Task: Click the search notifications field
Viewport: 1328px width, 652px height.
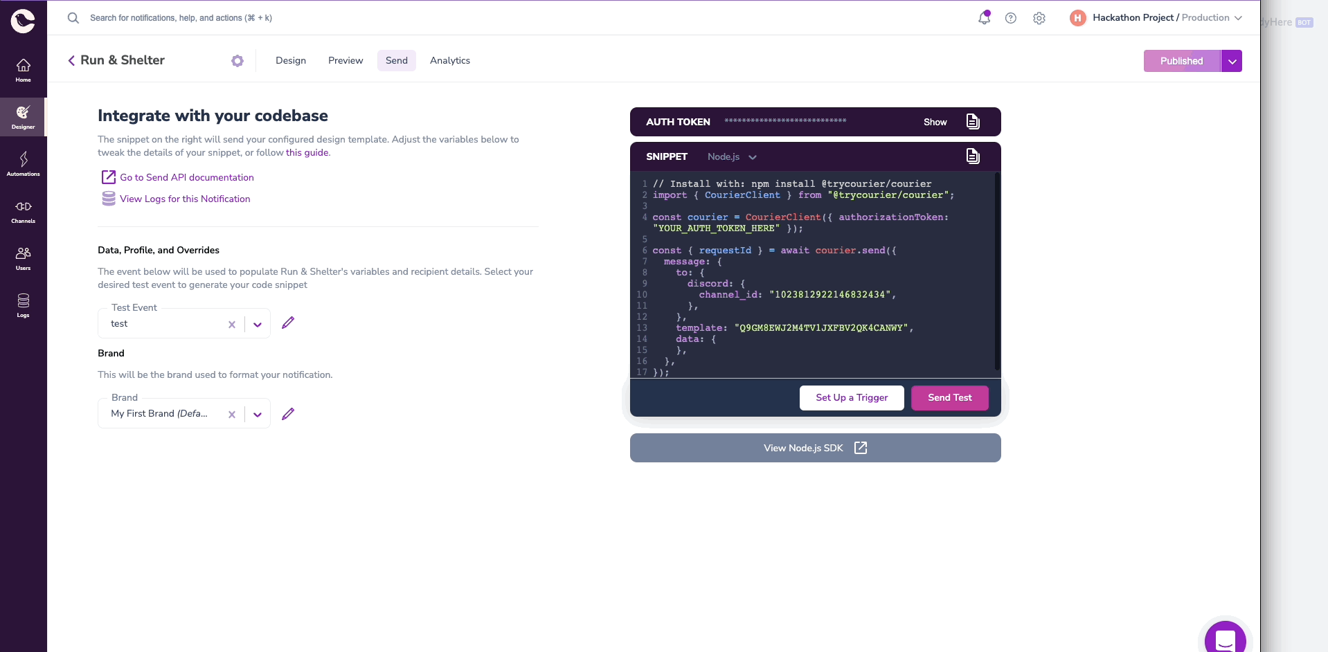Action: coord(181,18)
